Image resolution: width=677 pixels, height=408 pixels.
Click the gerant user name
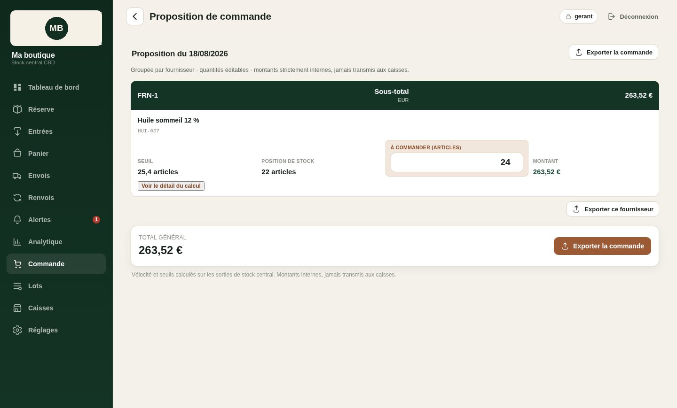point(583,16)
